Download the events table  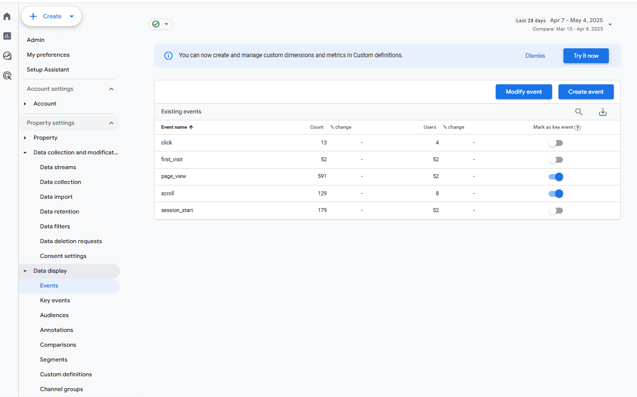tap(602, 112)
